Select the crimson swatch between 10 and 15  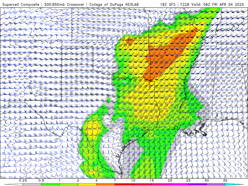[x=142, y=184]
